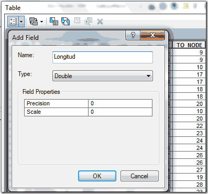Click the Name field containing Longitud
Image resolution: width=208 pixels, height=194 pixels.
pos(103,57)
